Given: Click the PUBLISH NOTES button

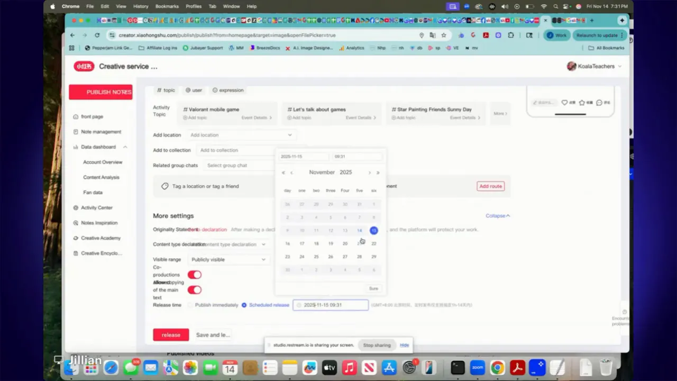Looking at the screenshot, I should (x=100, y=92).
